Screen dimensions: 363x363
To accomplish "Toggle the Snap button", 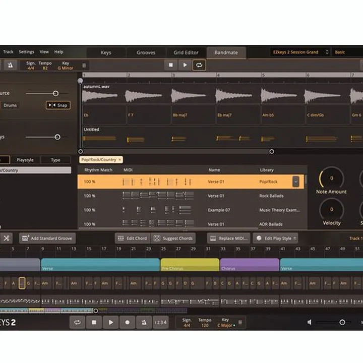I will tap(58, 105).
